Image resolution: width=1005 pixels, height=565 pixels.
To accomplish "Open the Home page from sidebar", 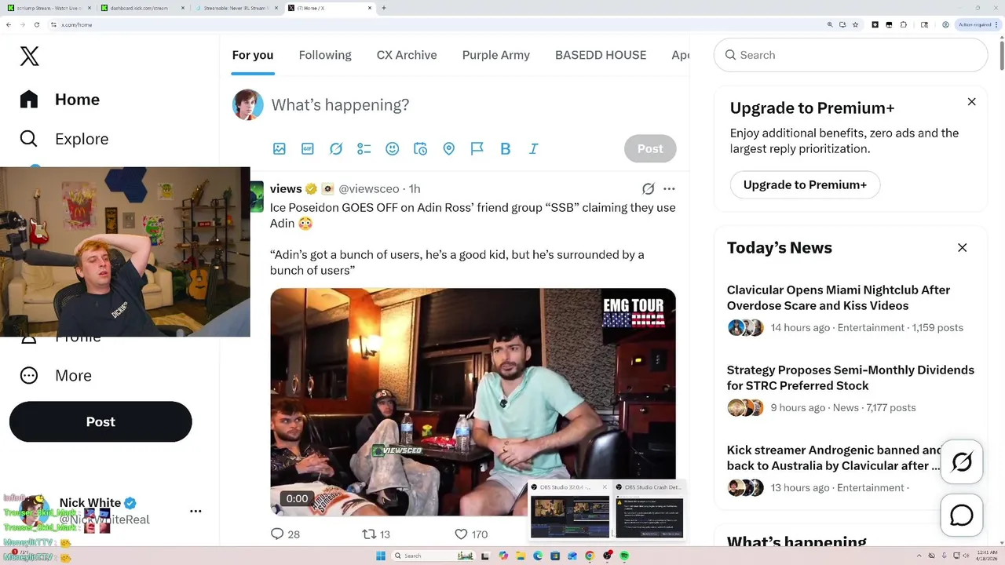I will coord(60,100).
